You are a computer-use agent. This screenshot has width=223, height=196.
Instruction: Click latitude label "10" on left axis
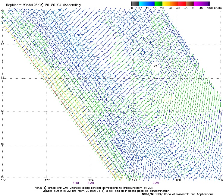pos(2,177)
